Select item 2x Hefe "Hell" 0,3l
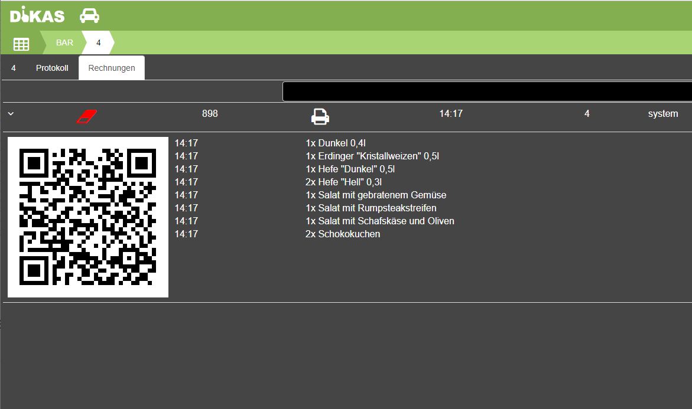692x409 pixels. (343, 182)
